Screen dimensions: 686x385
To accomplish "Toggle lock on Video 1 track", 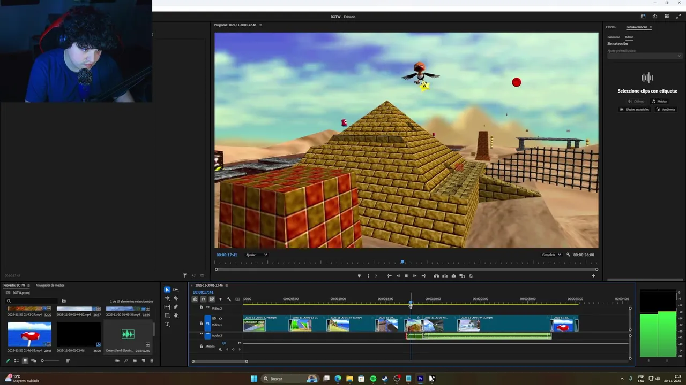I will (x=201, y=324).
